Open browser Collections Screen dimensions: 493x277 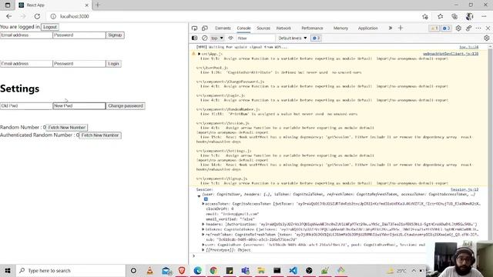tap(454, 16)
